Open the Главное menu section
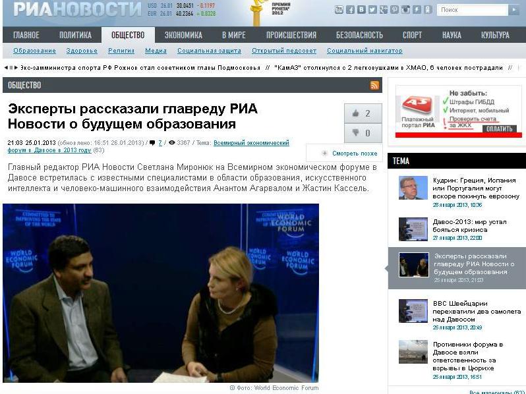Image resolution: width=526 pixels, height=394 pixels. point(26,35)
